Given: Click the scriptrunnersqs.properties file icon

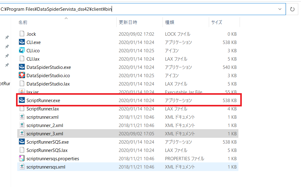Looking at the screenshot, I should tap(22, 158).
